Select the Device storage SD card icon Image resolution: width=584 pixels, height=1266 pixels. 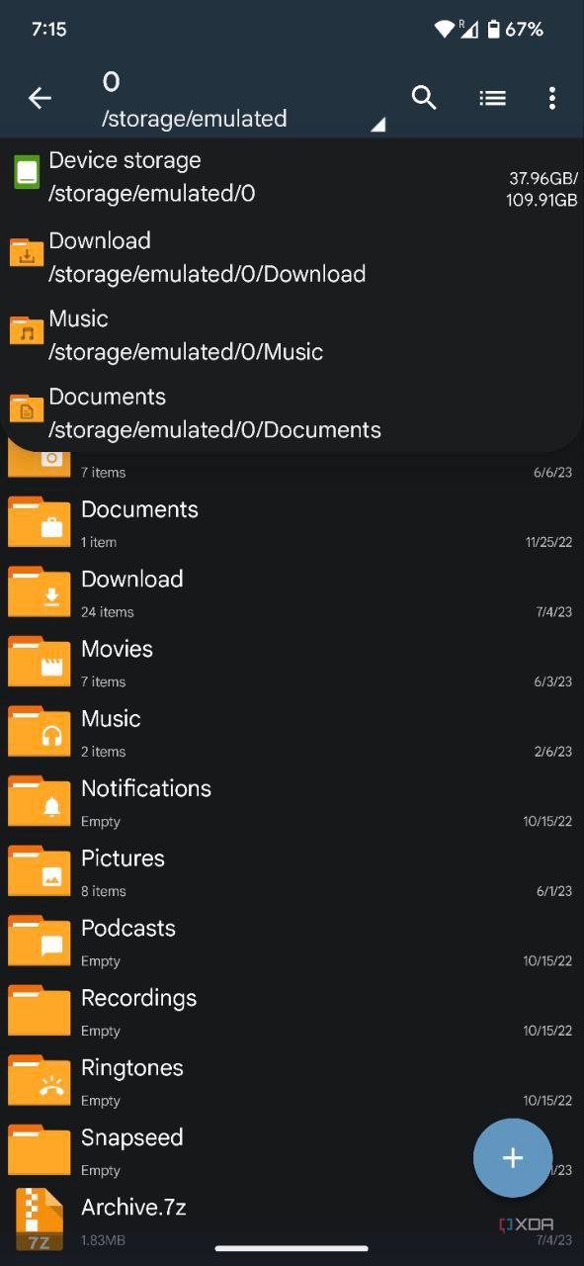point(27,171)
